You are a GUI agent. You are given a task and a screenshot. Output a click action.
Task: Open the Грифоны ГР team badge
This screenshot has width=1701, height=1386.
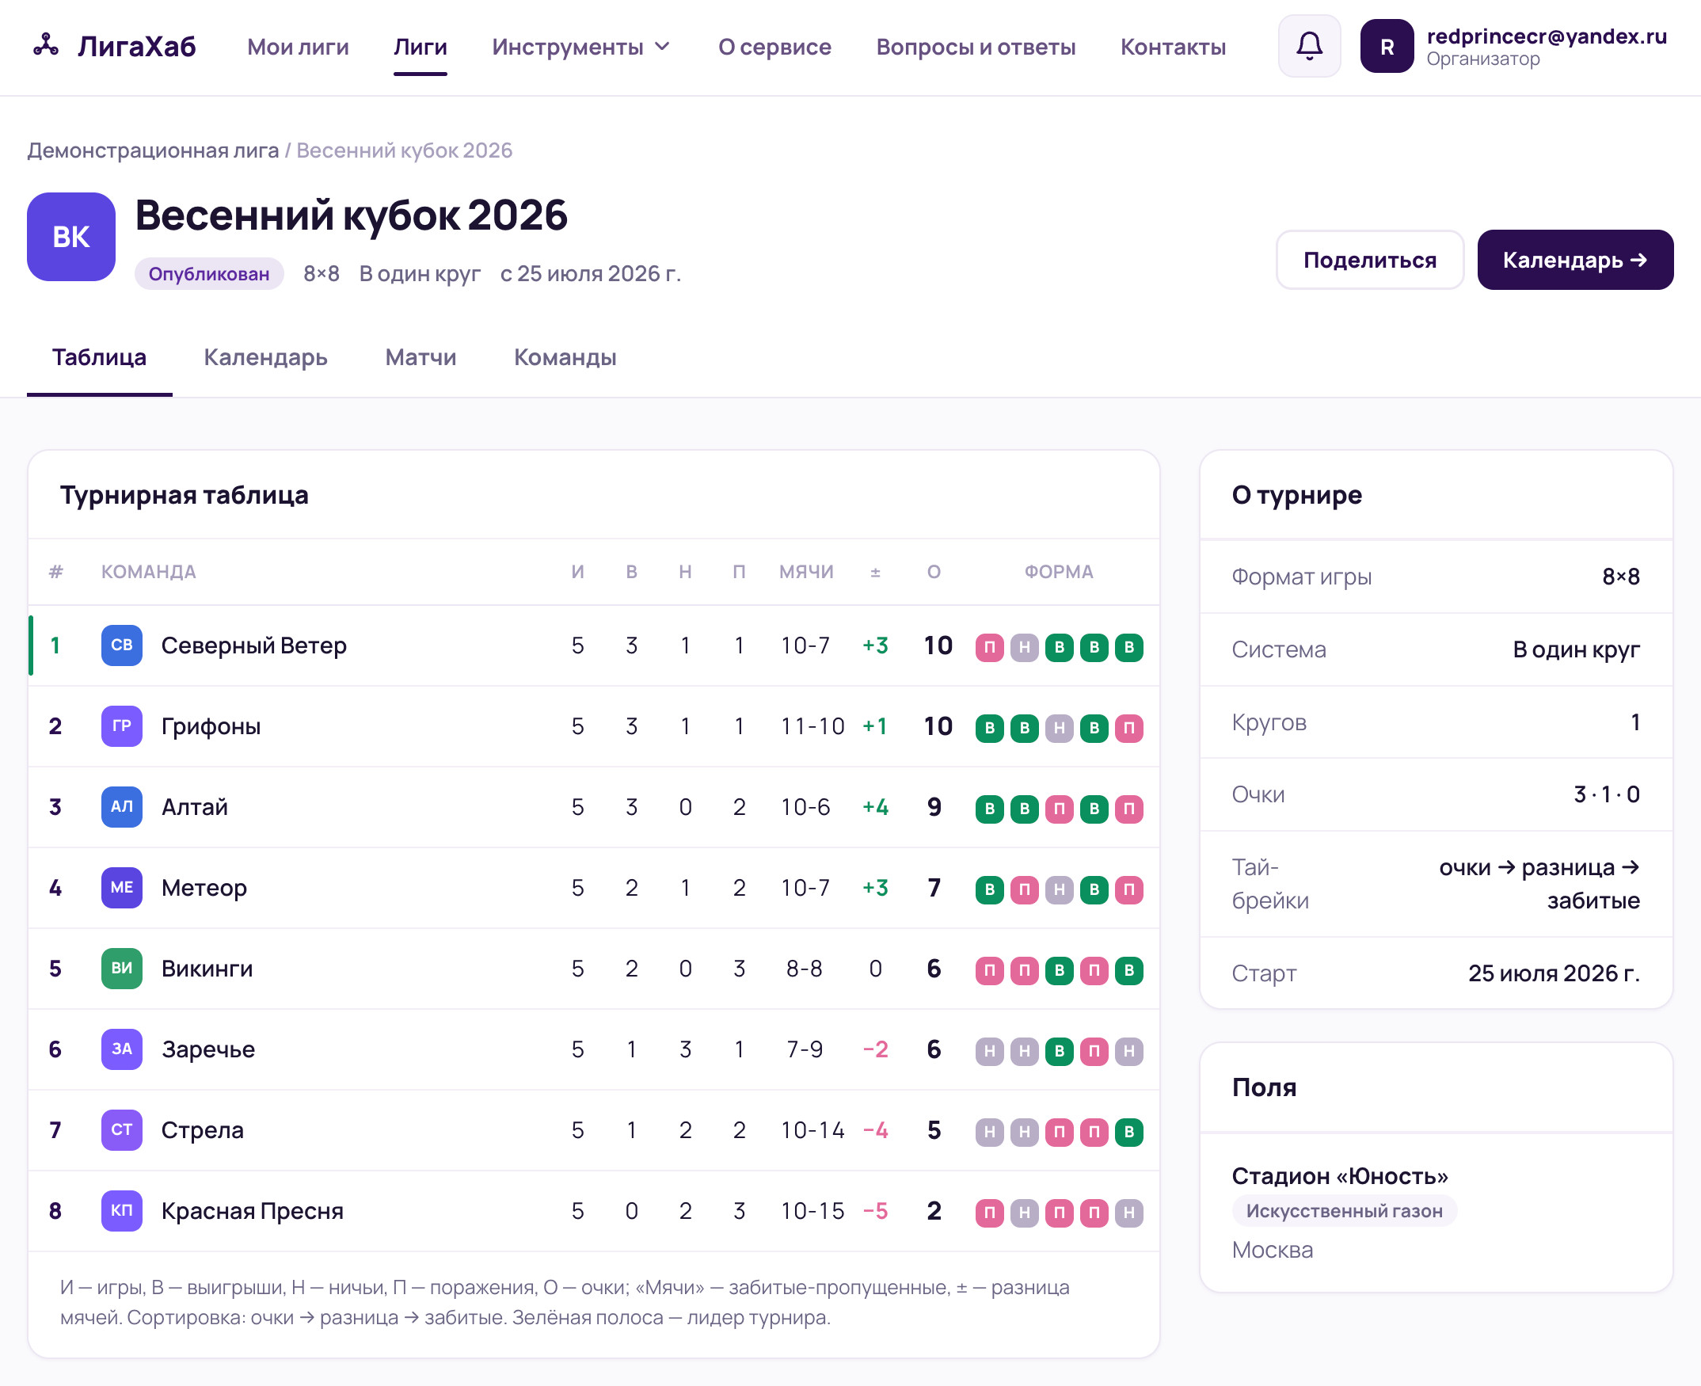pos(121,725)
